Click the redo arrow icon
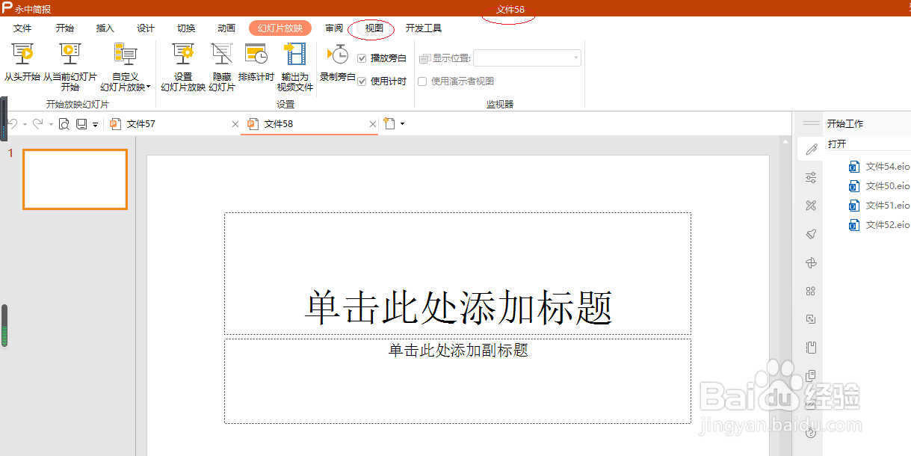This screenshot has width=911, height=456. pos(37,124)
